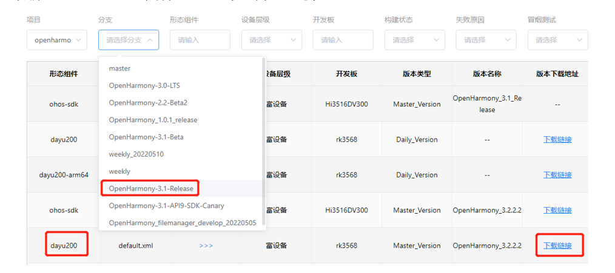The height and width of the screenshot is (273, 615).
Task: Open the 项目 dropdown showing openharmo
Action: [57, 40]
